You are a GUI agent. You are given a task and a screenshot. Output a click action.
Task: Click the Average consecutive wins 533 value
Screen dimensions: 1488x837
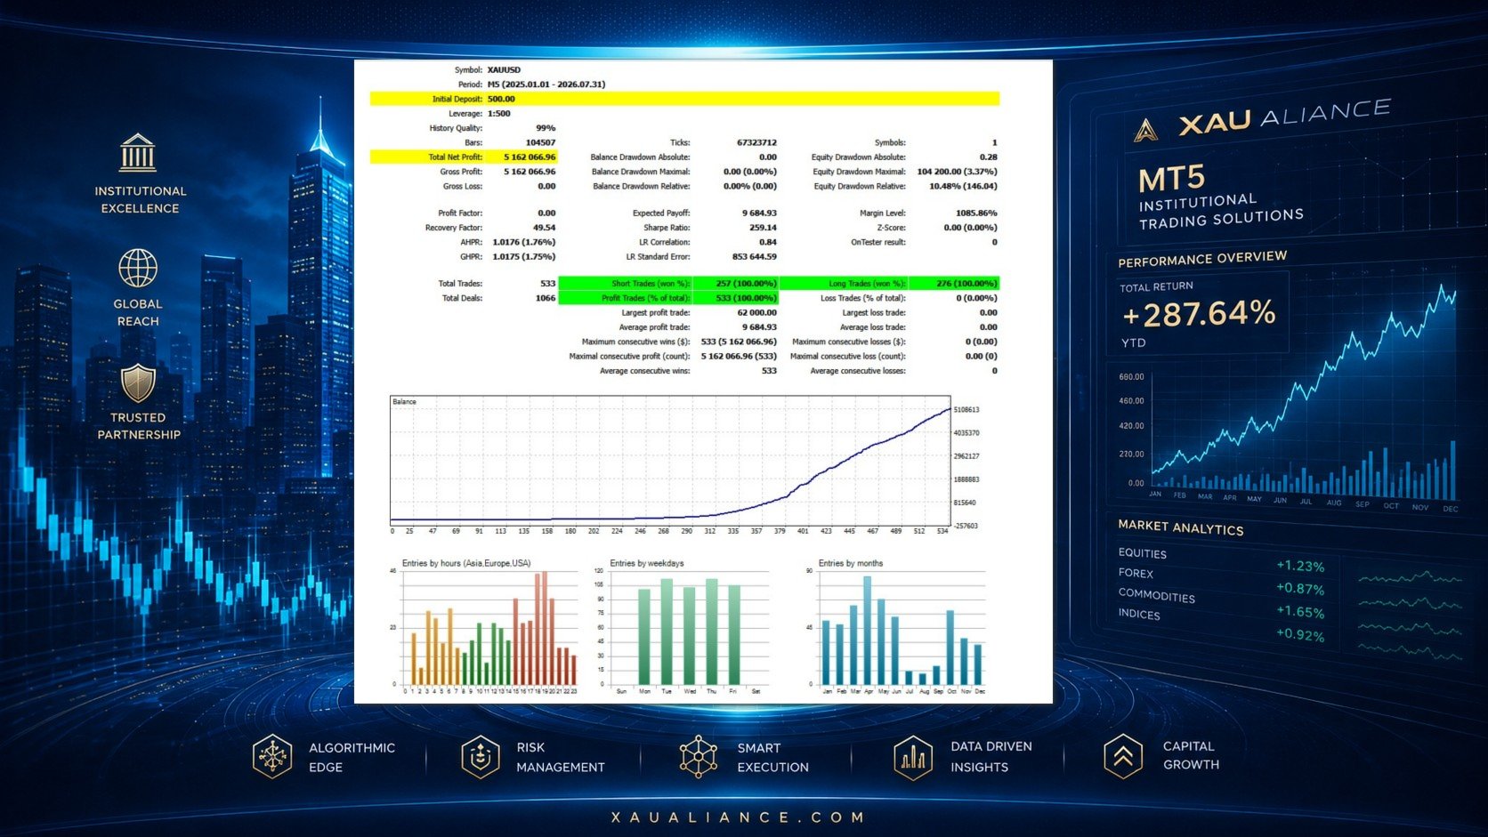[769, 371]
